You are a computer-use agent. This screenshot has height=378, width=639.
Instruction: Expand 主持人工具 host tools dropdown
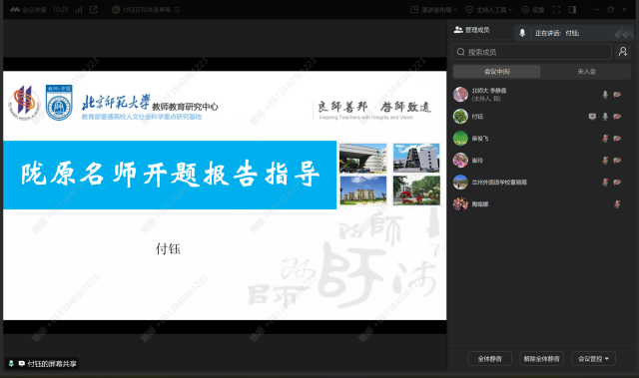[489, 10]
